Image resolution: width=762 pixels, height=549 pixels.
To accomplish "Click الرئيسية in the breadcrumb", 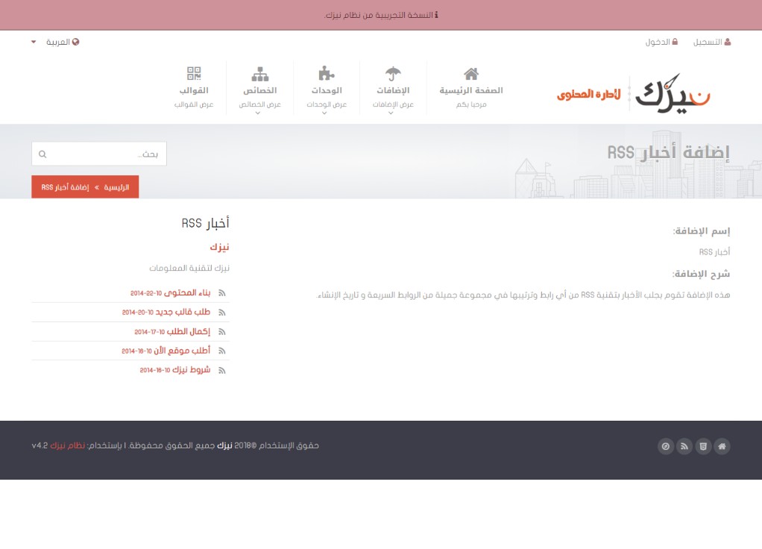I will pyautogui.click(x=116, y=187).
